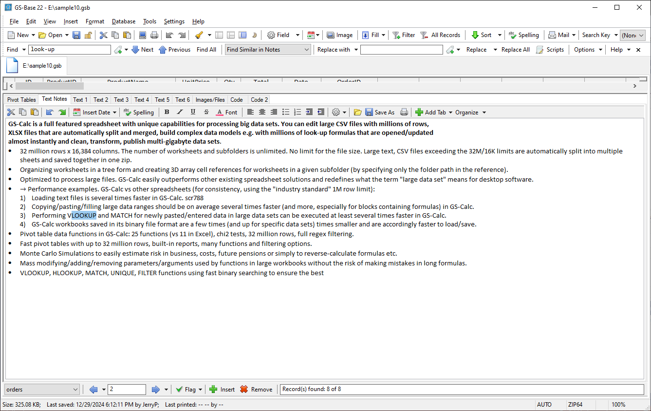Toggle bulleted list in notes toolbar

coord(286,112)
